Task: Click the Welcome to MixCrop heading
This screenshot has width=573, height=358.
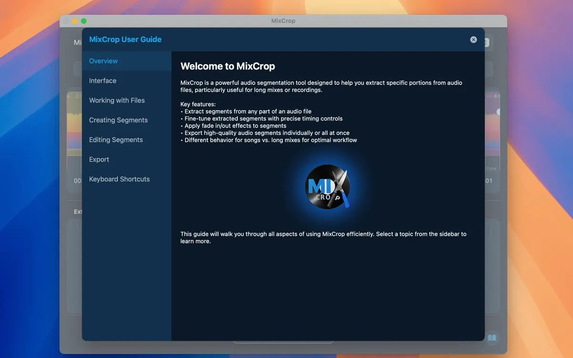Action: click(228, 66)
